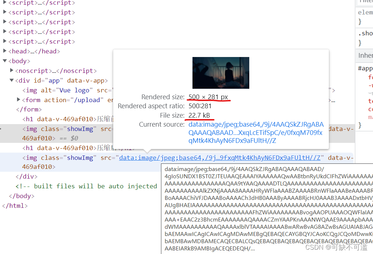This screenshot has width=373, height=254.
Task: Select the img alt="Vue logo" element
Action: pyautogui.click(x=68, y=90)
